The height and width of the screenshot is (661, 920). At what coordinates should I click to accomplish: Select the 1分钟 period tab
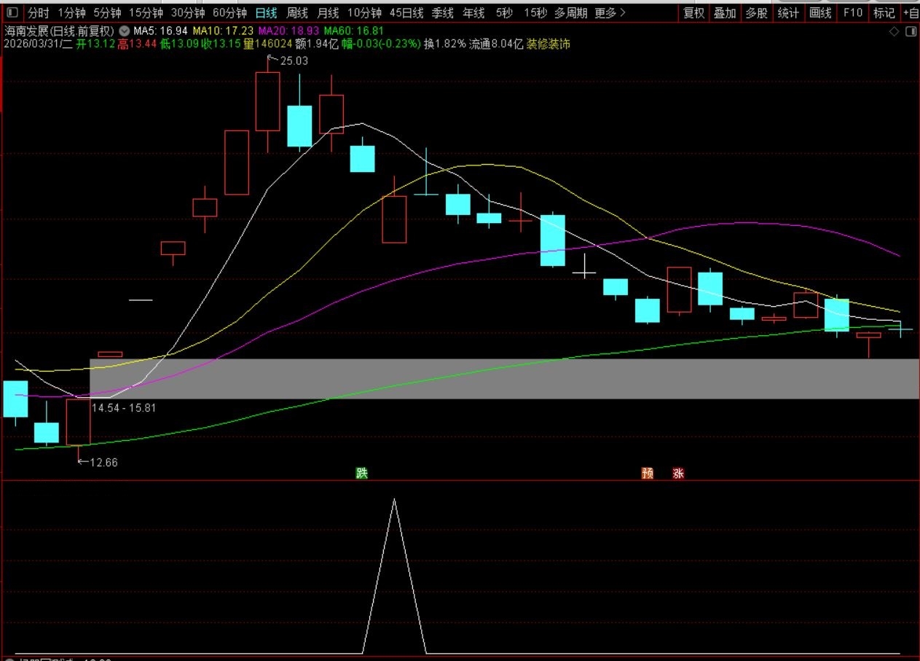tap(71, 12)
